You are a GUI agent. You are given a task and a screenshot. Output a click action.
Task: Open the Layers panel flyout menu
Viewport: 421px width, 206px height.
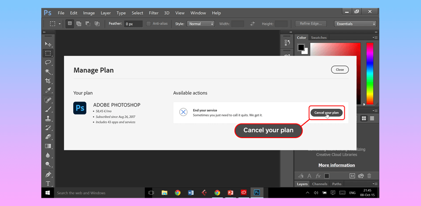[x=375, y=184]
